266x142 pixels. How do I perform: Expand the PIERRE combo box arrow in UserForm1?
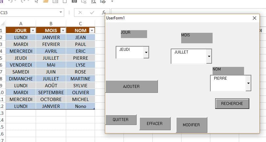(x=248, y=83)
